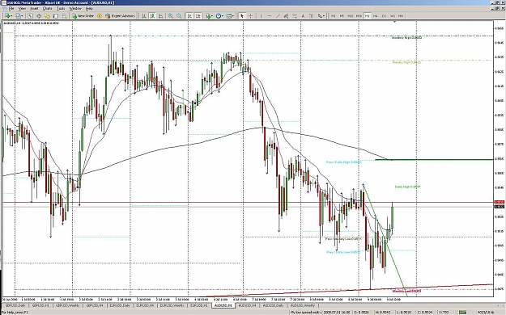This screenshot has width=506, height=315.
Task: Toggle chart shift from right edge
Action: pos(198,15)
